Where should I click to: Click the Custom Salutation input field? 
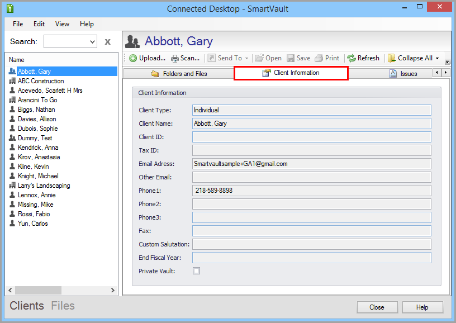click(311, 244)
